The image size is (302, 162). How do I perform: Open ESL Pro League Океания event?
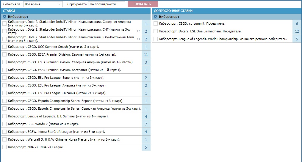(x=57, y=93)
